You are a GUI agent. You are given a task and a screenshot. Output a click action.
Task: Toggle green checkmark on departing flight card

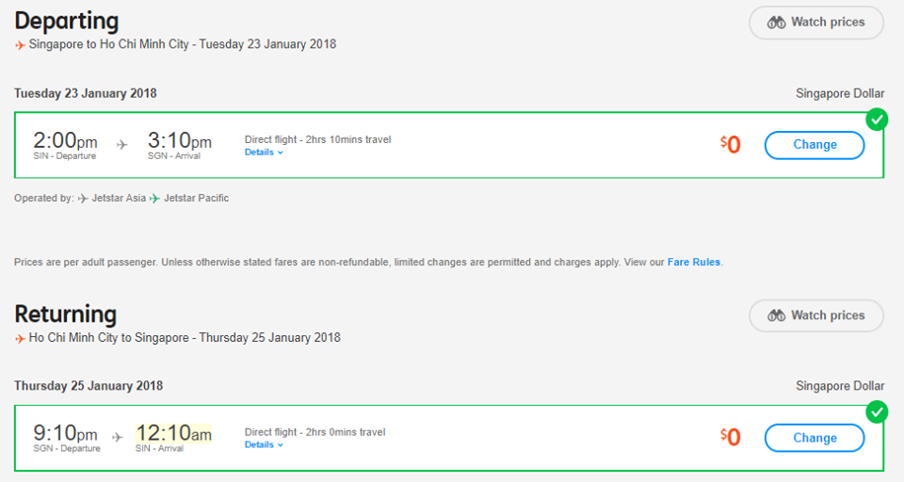coord(877,120)
